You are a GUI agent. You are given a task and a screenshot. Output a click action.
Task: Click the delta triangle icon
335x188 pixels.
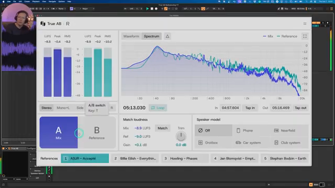[x=167, y=36]
